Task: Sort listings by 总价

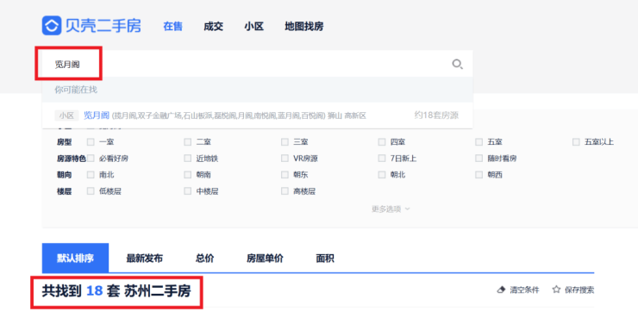Action: coord(204,259)
